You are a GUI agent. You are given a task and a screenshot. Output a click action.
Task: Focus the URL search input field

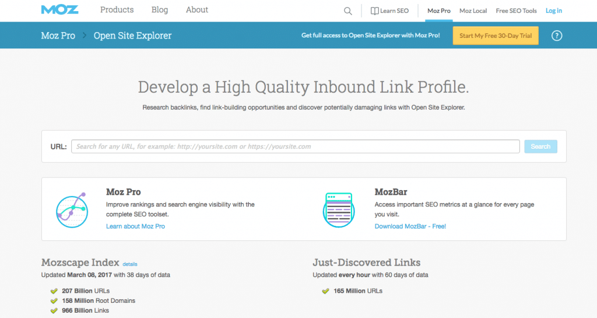[x=296, y=146]
